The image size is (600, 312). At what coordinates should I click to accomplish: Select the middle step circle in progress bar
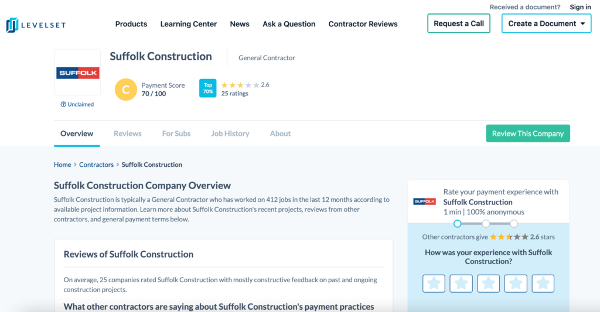coord(486,224)
